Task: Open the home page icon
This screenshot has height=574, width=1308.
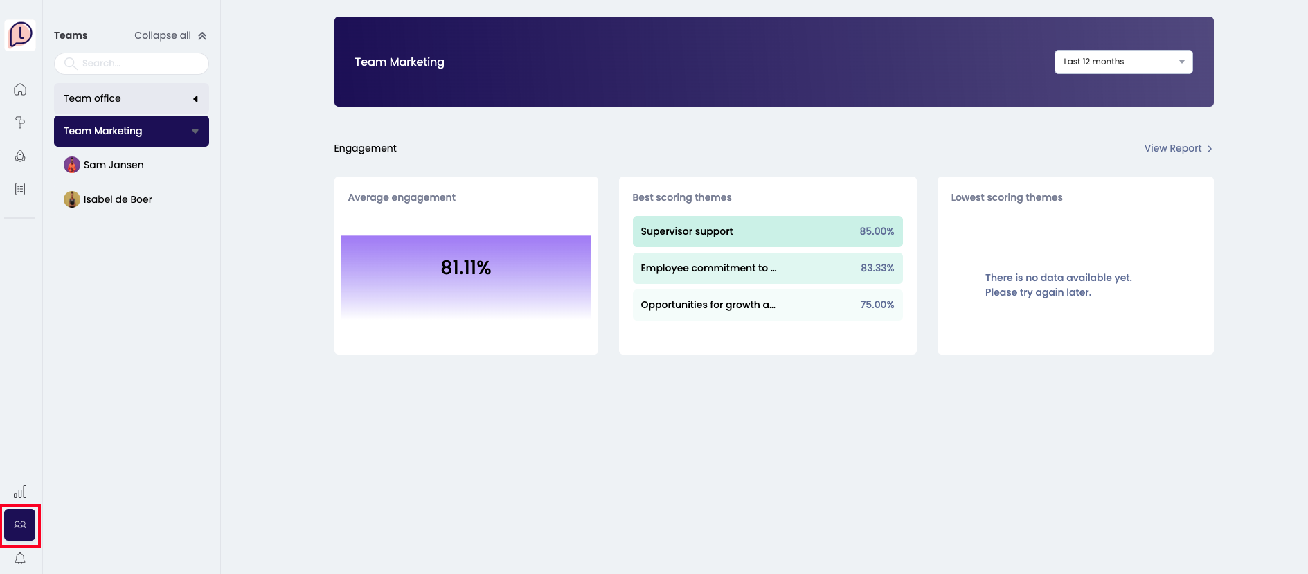Action: pos(20,89)
